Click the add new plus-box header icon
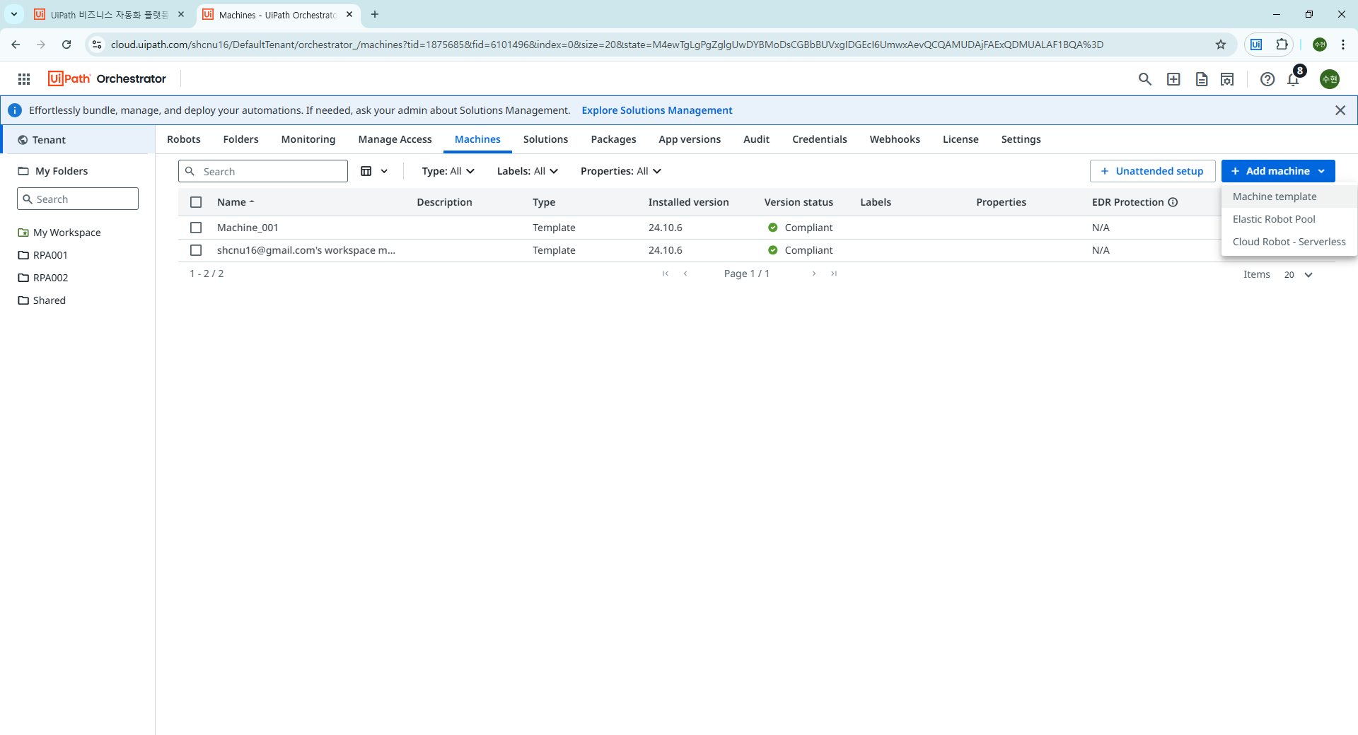Screen dimensions: 1358x735 pyautogui.click(x=1173, y=79)
